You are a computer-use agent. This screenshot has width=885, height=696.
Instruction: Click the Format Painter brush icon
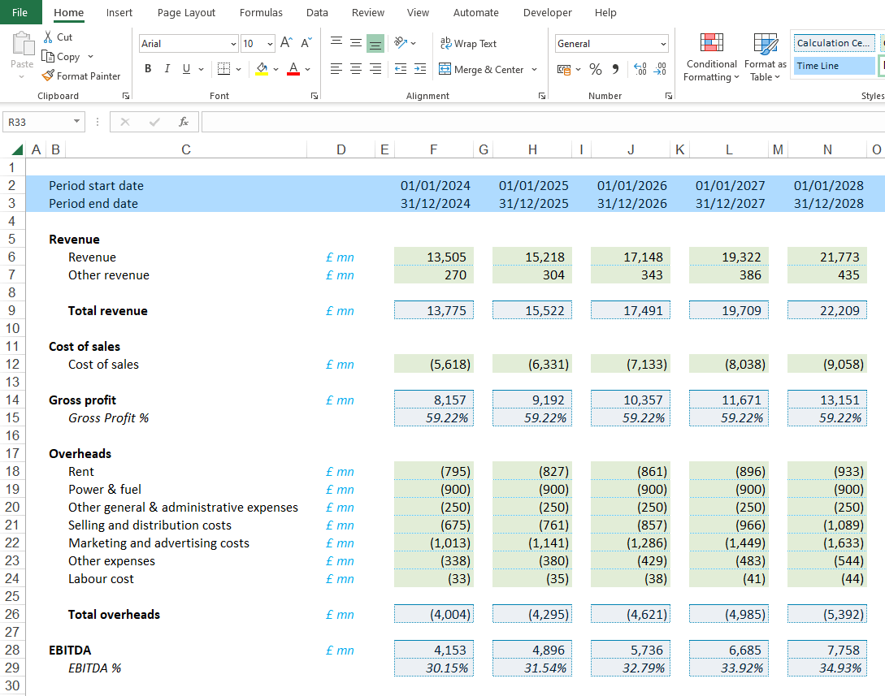pos(48,76)
